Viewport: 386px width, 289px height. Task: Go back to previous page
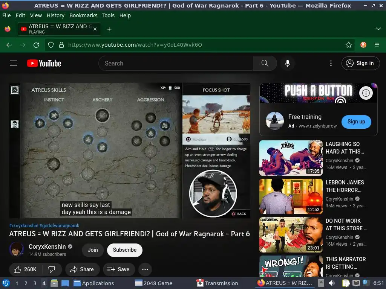(9, 45)
